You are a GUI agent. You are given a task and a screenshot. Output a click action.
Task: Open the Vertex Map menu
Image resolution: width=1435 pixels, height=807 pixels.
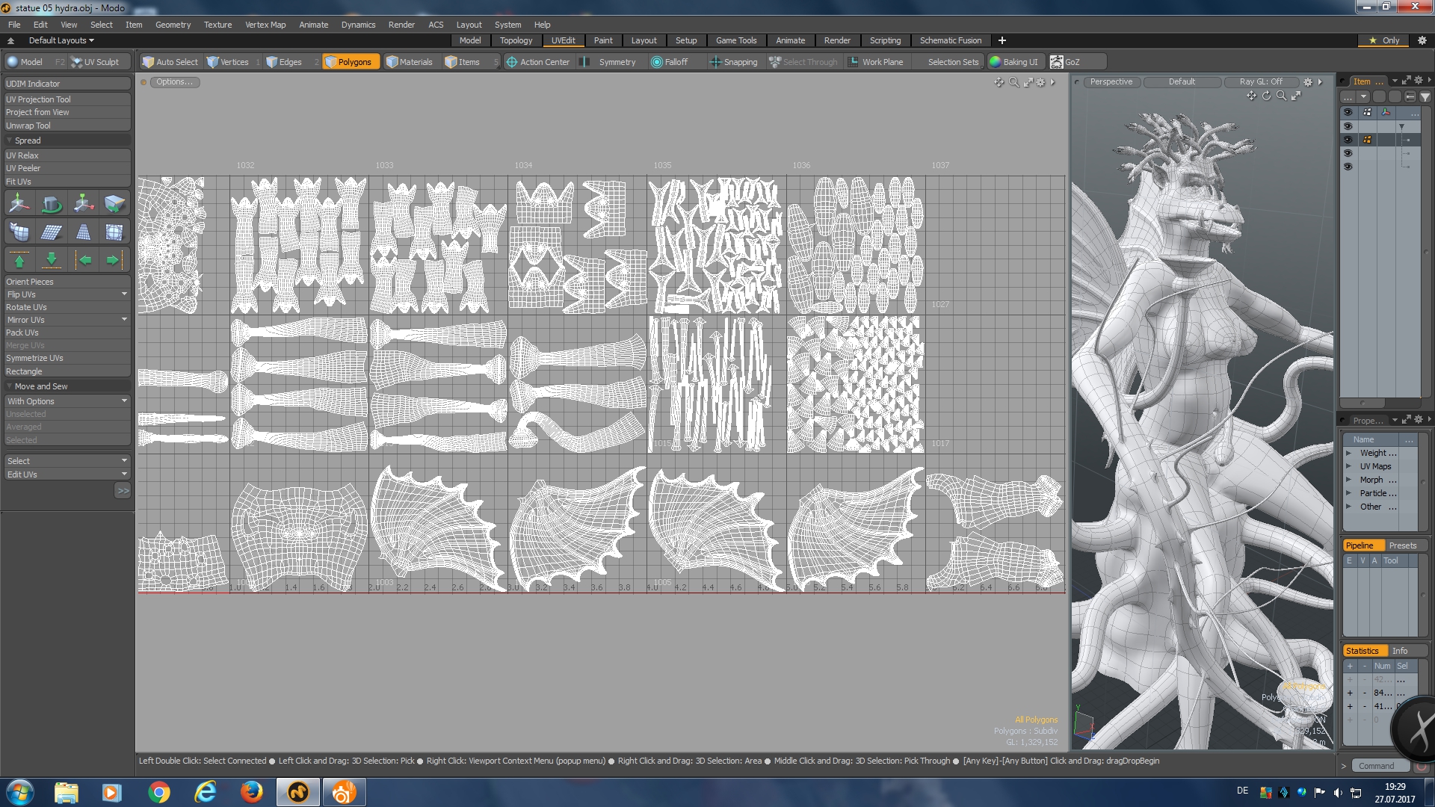[265, 25]
